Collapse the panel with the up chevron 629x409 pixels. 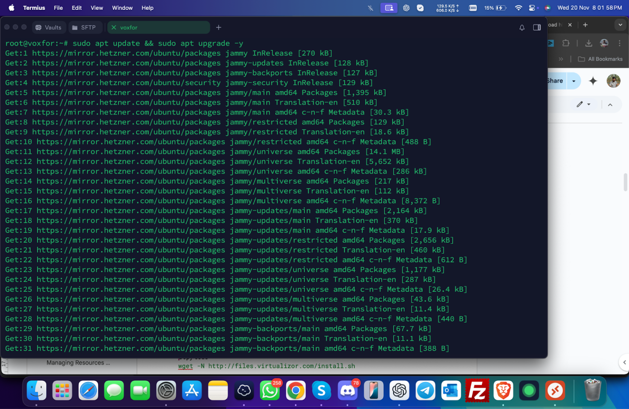click(611, 105)
